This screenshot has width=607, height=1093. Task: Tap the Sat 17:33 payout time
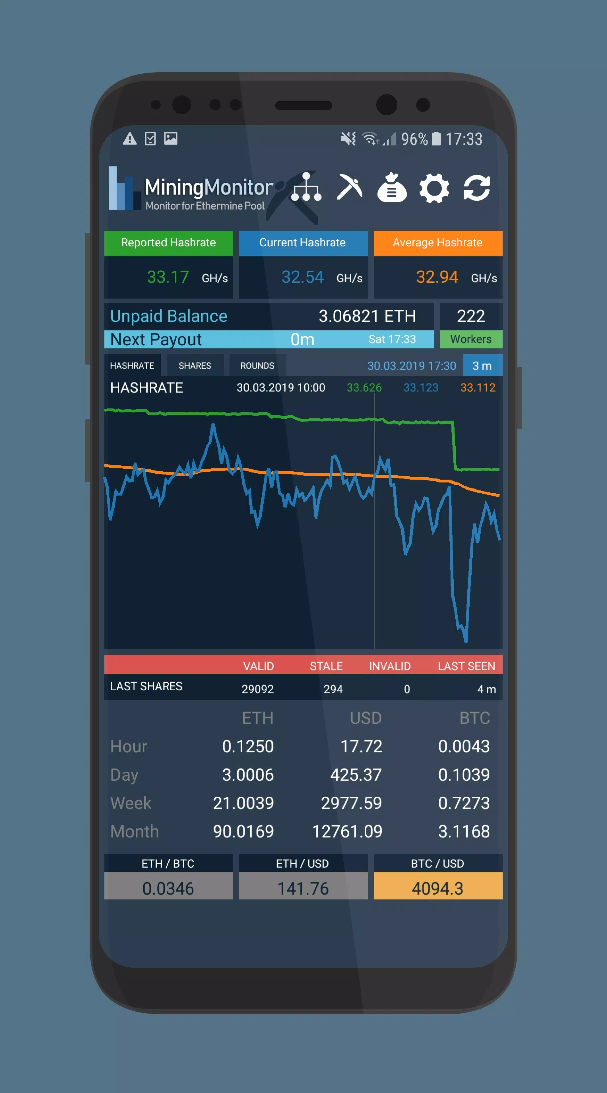point(392,339)
